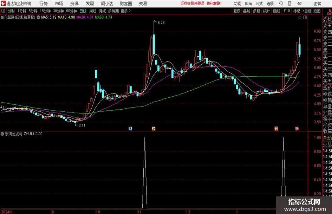Viewport: 332px width, 214px height.
Task: Click the 通达信 red logo icon
Action: pos(3,4)
